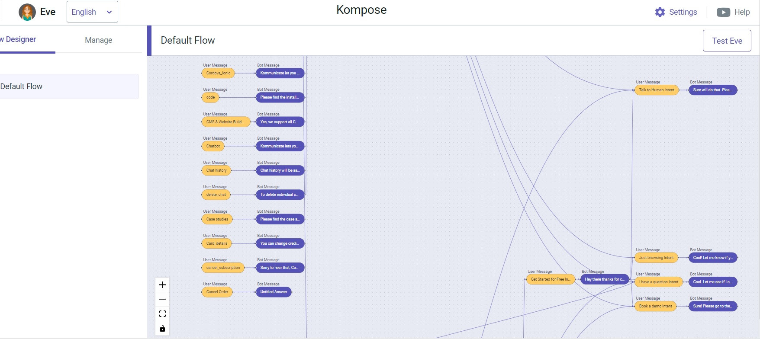Click the Settings gear icon
This screenshot has width=760, height=339.
[x=660, y=12]
